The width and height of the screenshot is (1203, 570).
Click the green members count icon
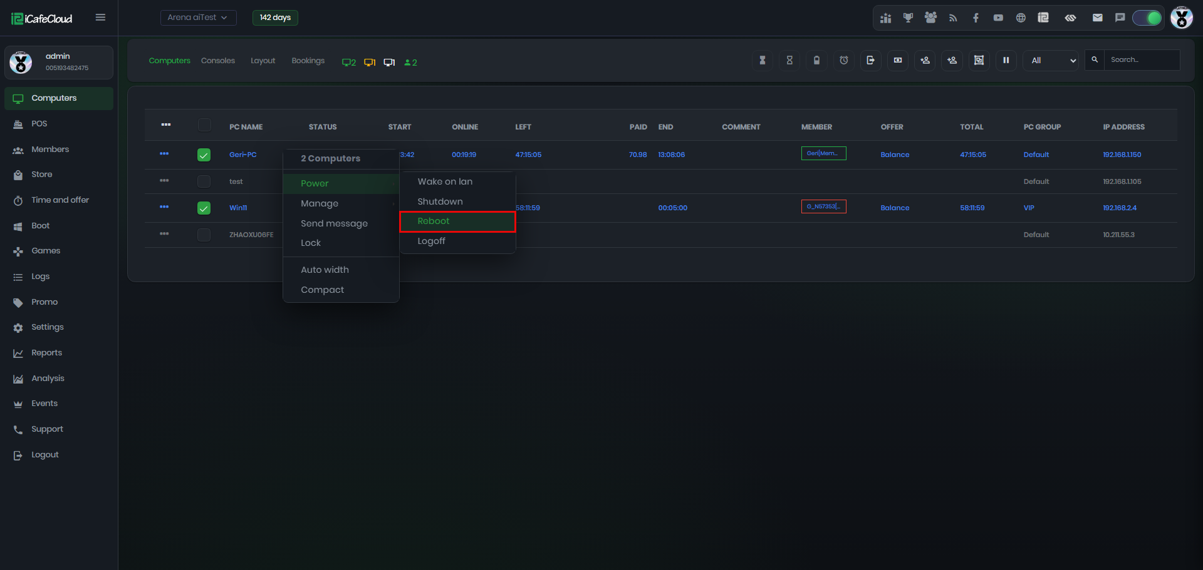410,63
